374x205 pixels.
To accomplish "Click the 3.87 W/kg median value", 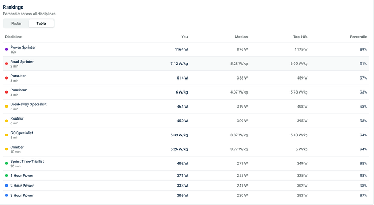I will (x=239, y=135).
